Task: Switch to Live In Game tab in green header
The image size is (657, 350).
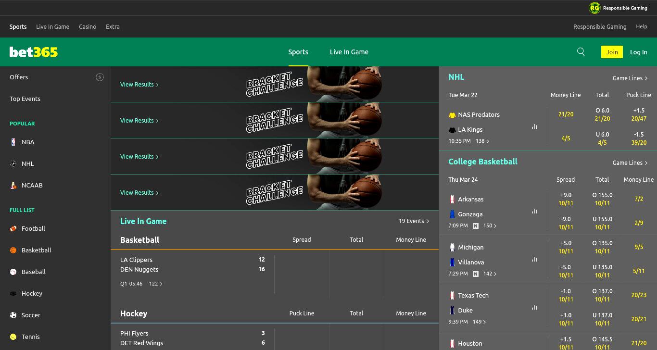Action: pos(349,52)
